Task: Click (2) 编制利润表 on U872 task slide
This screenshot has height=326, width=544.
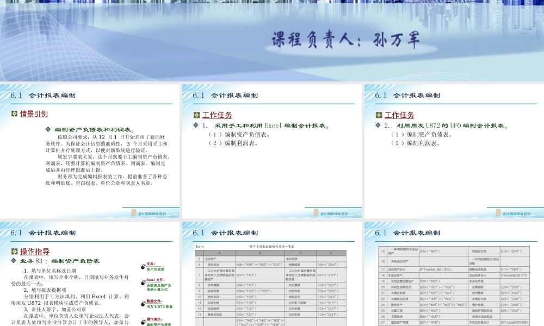Action: (x=415, y=143)
